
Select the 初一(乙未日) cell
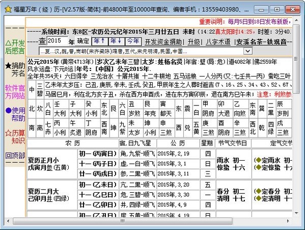(98, 185)
